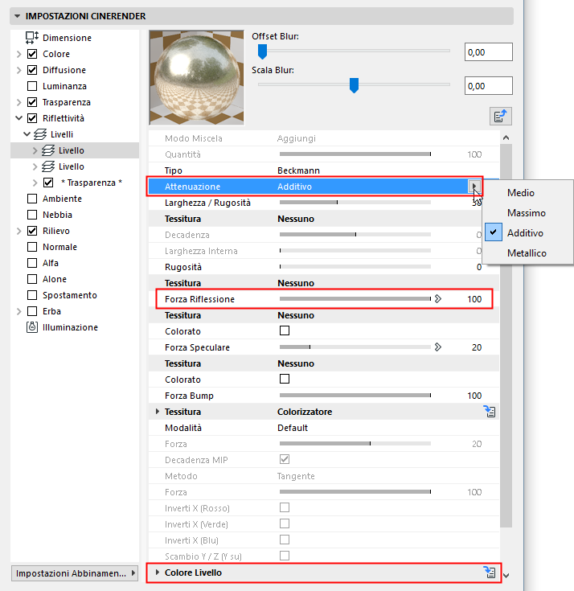Click the material preview sphere thumbnail
Viewport: 574px width, 591px height.
196,78
